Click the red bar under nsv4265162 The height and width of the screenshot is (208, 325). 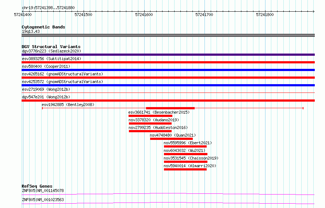click(x=168, y=78)
